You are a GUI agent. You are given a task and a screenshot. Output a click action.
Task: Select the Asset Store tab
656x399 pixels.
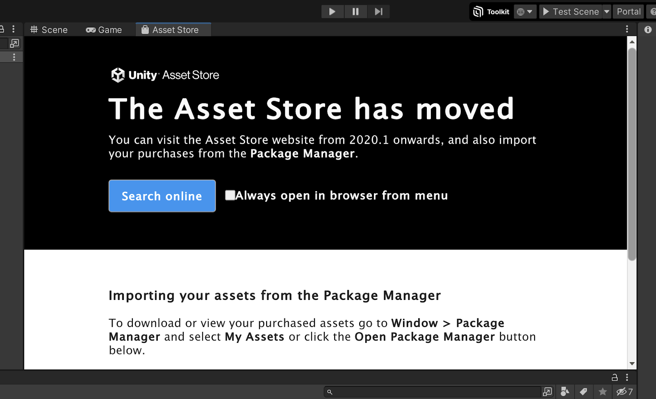click(173, 30)
